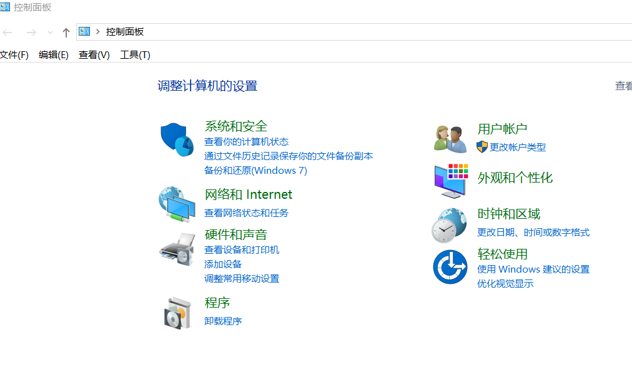Click 优化视觉显示 link

point(505,284)
